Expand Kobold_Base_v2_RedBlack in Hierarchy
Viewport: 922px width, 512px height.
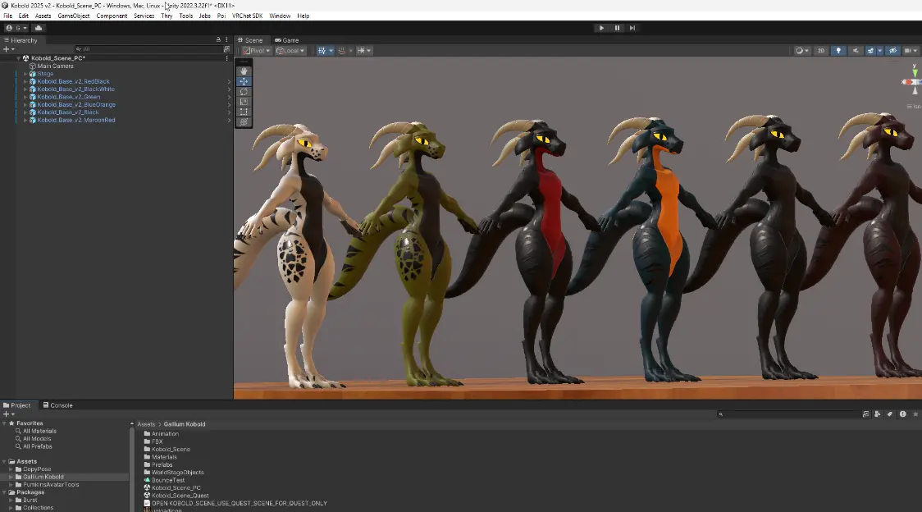point(25,81)
